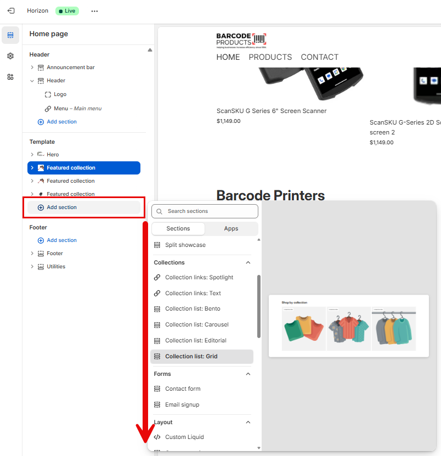Open the CONTACT menu link
The width and height of the screenshot is (441, 456).
point(319,57)
